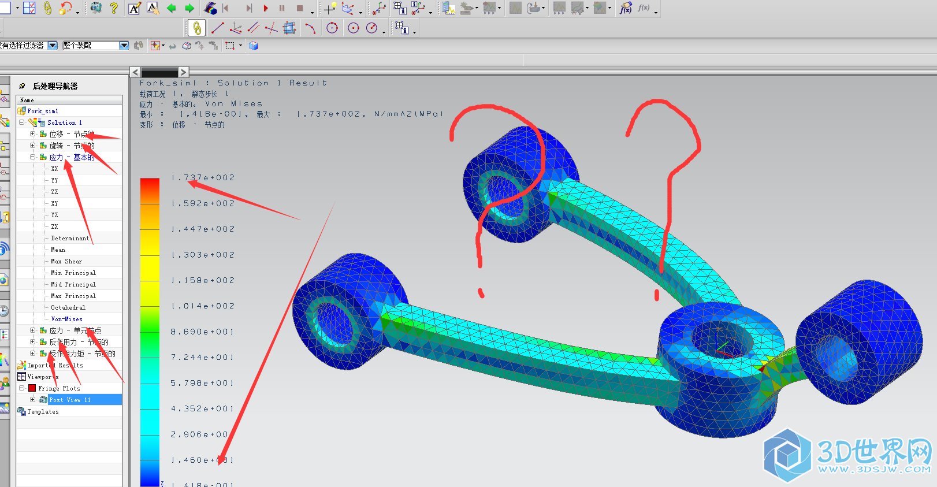Click the 8.690e+001 legend value
The width and height of the screenshot is (937, 487).
202,332
